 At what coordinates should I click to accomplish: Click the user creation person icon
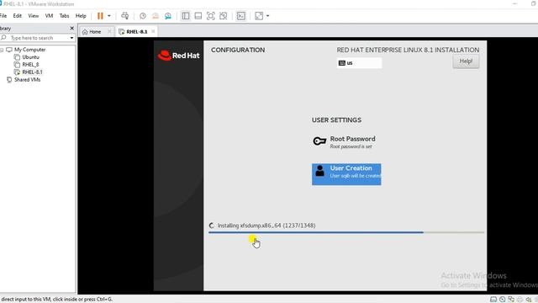[x=319, y=171]
